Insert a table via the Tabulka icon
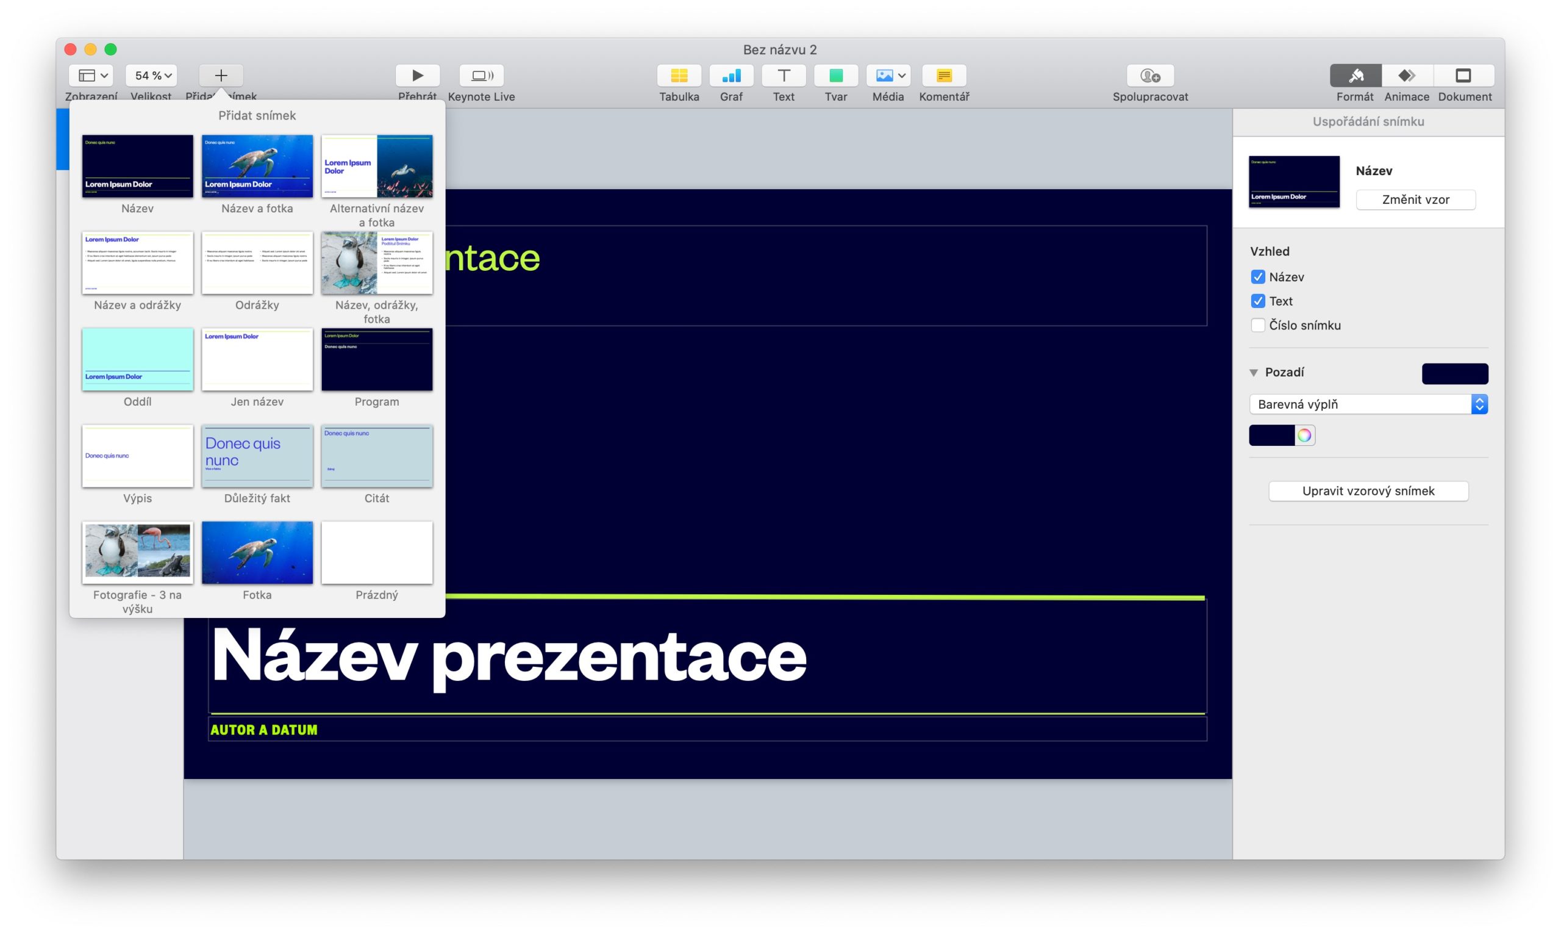 679,76
